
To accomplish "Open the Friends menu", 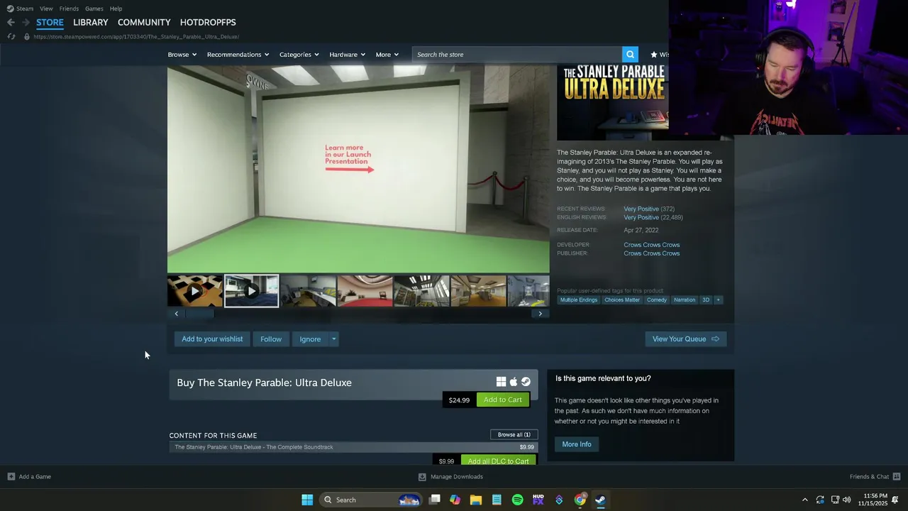I will (69, 9).
